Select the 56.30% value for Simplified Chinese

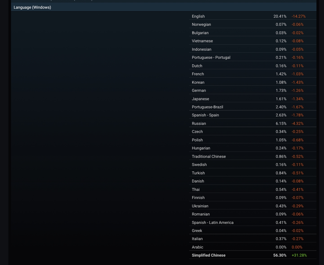point(280,255)
